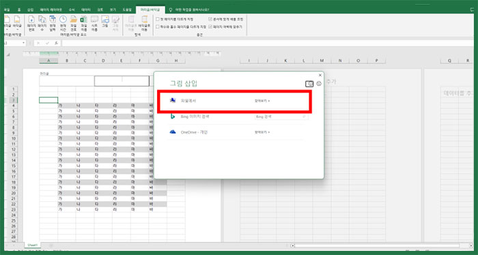The height and width of the screenshot is (255, 478).
Task: Switch to the 보기 (View) tab
Action: click(113, 10)
